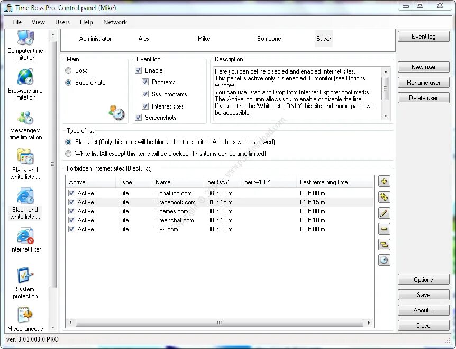456x349 pixels.
Task: Click the yellow plus add item button
Action: click(x=384, y=182)
